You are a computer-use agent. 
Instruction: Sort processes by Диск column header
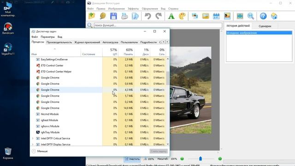pyautogui.click(x=142, y=52)
